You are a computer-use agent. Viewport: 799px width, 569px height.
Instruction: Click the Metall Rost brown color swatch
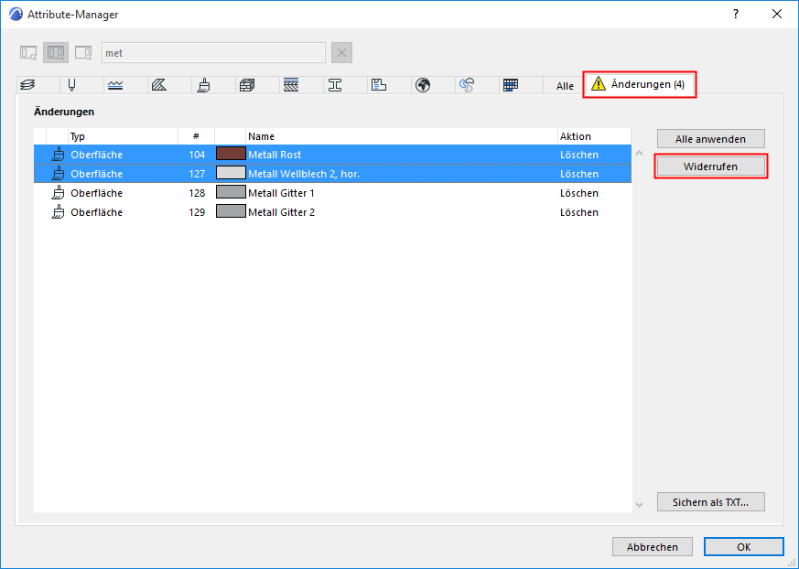[x=231, y=154]
